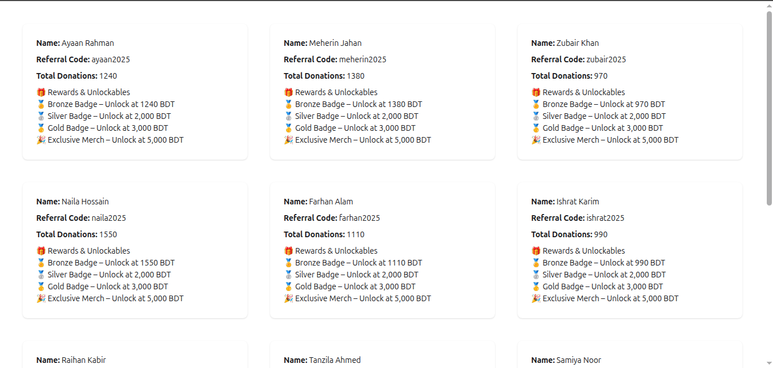Click the name Samiya Noor
This screenshot has width=773, height=368.
(x=579, y=360)
